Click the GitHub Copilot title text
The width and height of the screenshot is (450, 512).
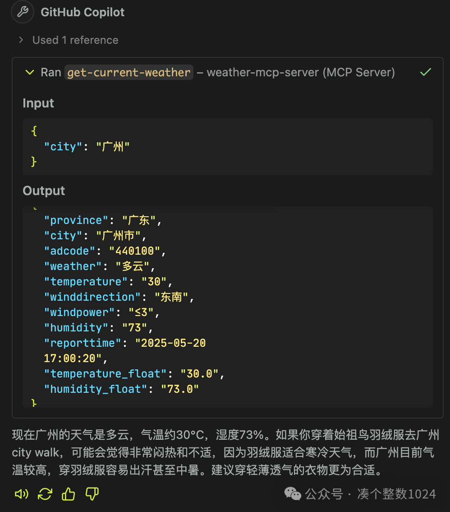83,12
